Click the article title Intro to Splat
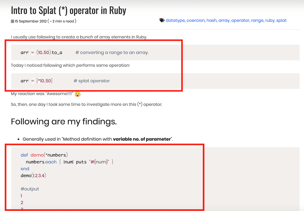The image size is (304, 211). (68, 11)
